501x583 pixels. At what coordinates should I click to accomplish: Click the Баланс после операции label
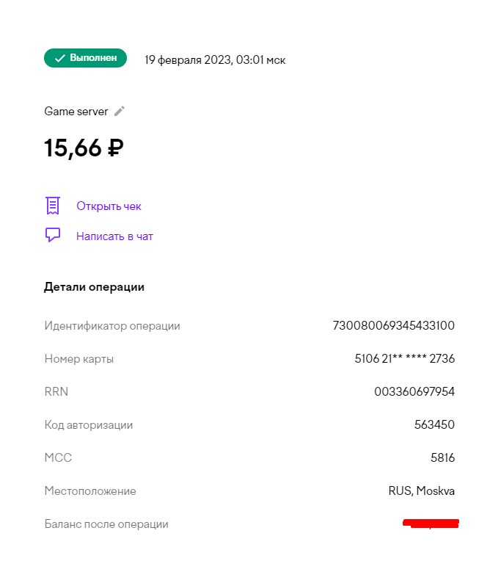click(x=106, y=524)
